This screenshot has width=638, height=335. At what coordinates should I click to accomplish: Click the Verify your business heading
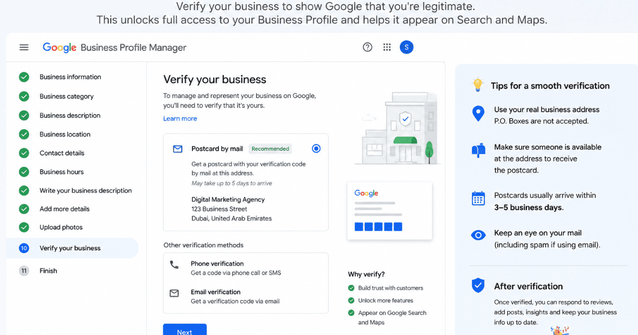(x=215, y=80)
